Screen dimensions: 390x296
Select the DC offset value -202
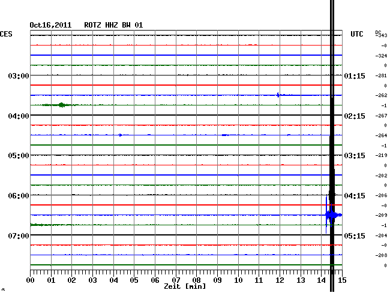click(381, 176)
